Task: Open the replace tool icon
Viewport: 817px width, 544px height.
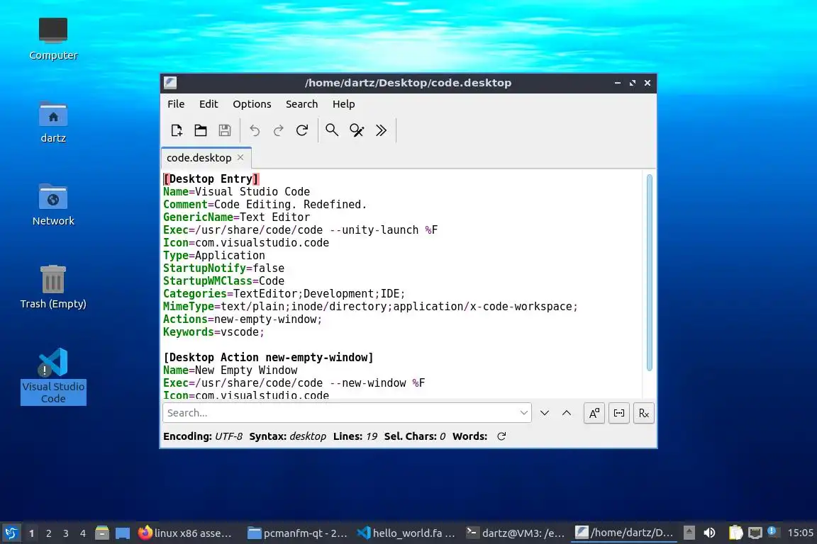Action: coord(357,130)
